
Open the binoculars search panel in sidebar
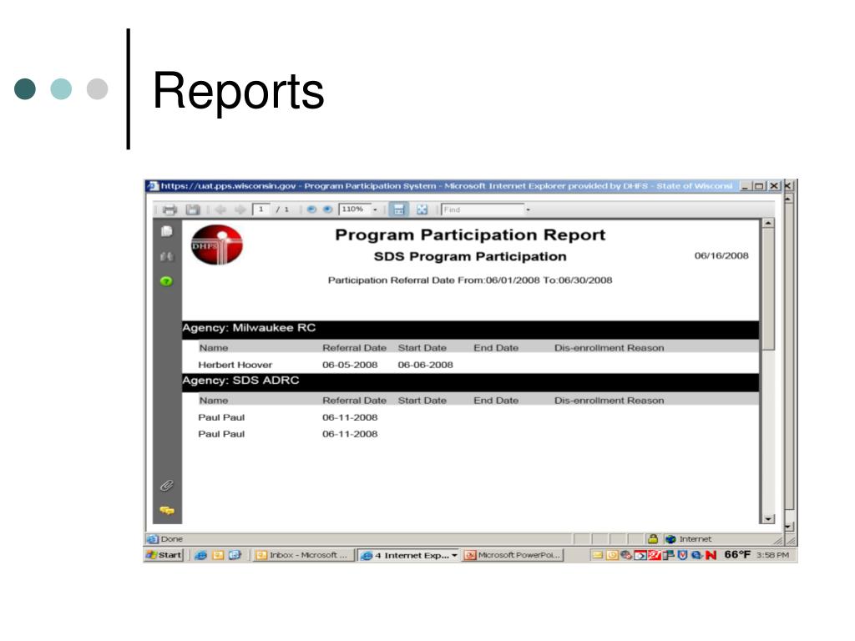(x=167, y=256)
